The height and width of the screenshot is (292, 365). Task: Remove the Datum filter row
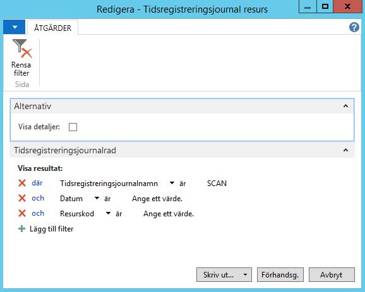click(x=22, y=198)
